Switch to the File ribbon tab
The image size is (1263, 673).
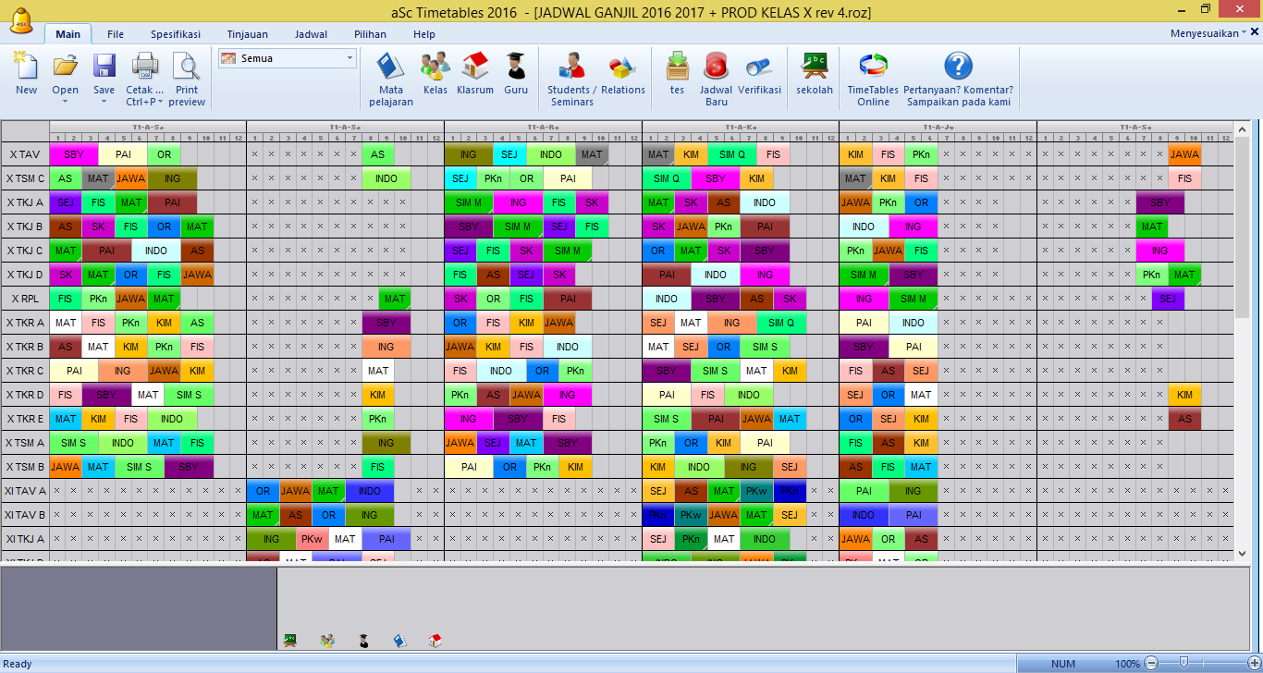point(115,33)
